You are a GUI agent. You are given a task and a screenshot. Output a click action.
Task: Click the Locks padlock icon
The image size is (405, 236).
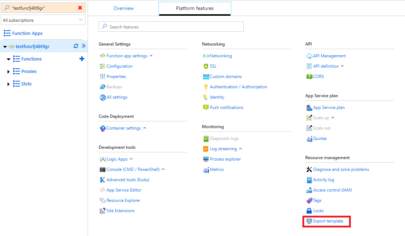tap(309, 211)
